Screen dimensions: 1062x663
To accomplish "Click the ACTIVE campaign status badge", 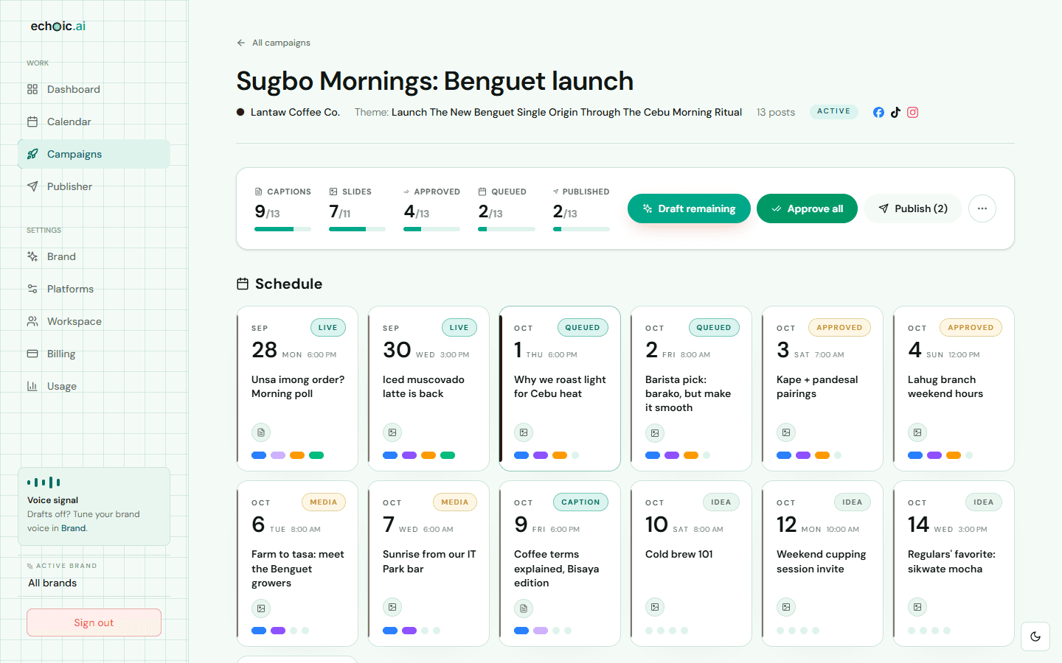I will pos(833,111).
